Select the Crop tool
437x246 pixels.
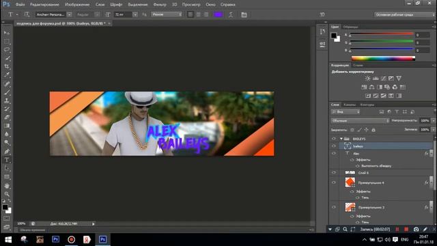pyautogui.click(x=7, y=67)
